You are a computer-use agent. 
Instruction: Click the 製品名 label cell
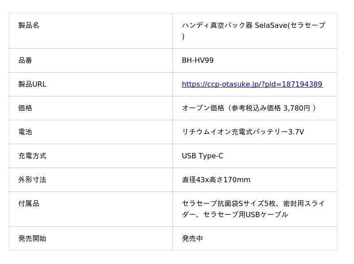pyautogui.click(x=29, y=25)
